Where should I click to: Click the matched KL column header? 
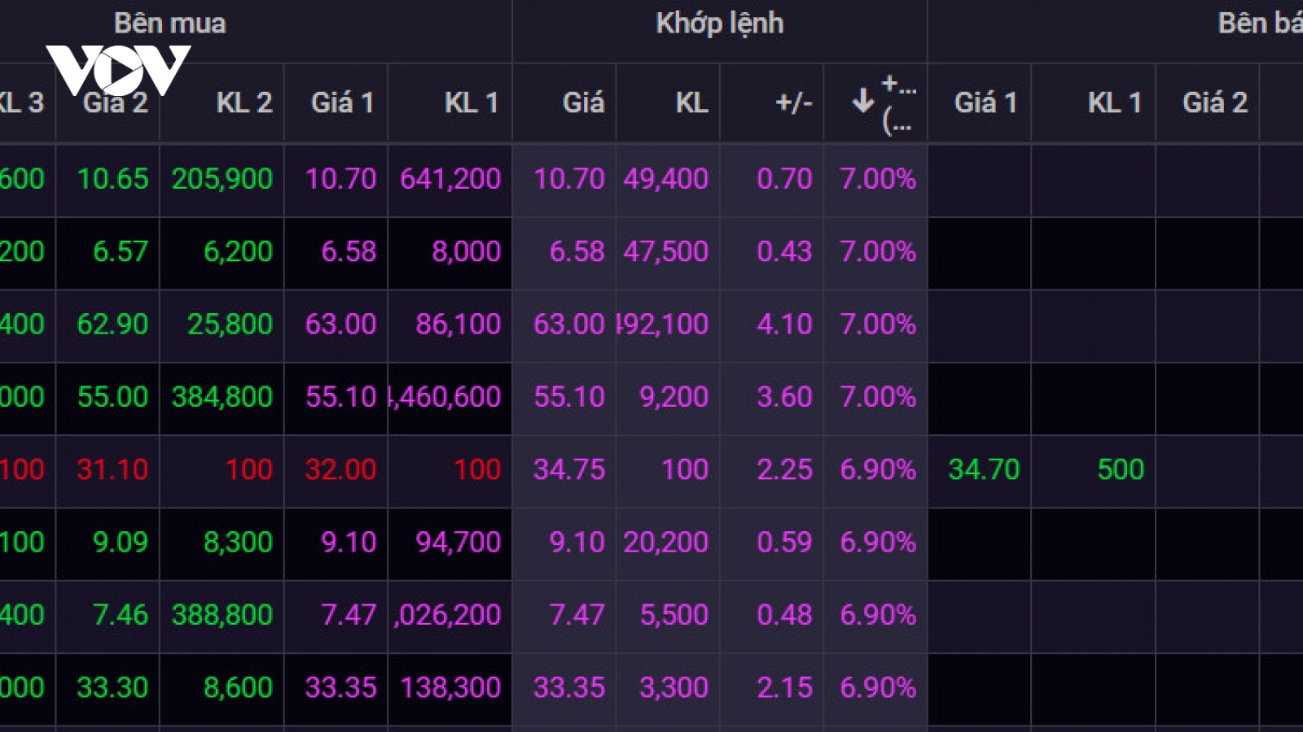691,103
